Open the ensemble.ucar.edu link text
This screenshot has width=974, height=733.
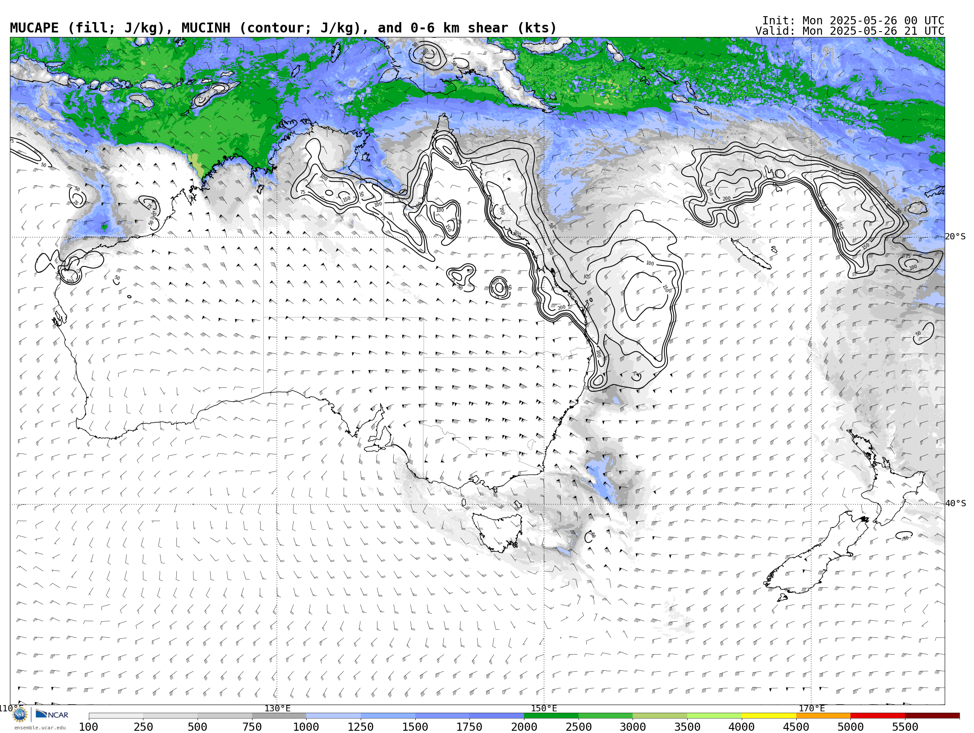40,728
